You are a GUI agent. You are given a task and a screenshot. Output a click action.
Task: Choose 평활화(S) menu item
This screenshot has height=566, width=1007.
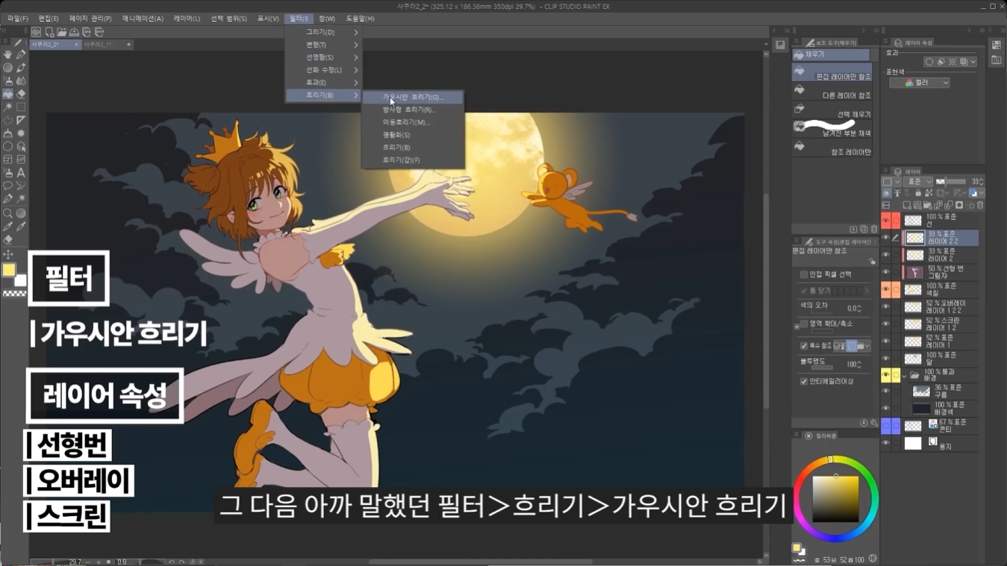point(413,135)
